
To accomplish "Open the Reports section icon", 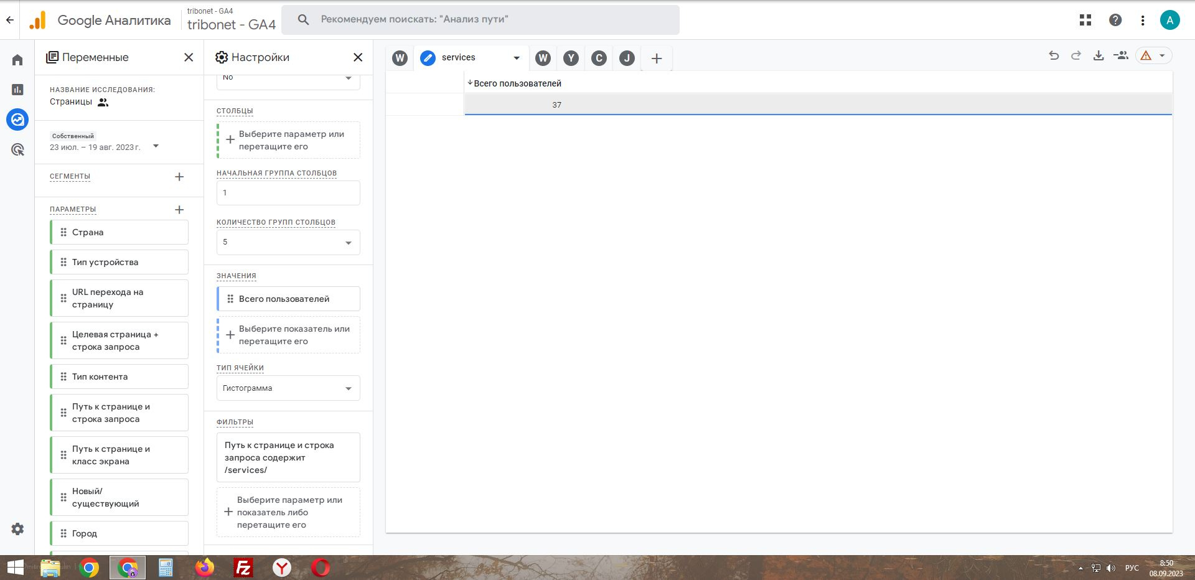I will (17, 90).
